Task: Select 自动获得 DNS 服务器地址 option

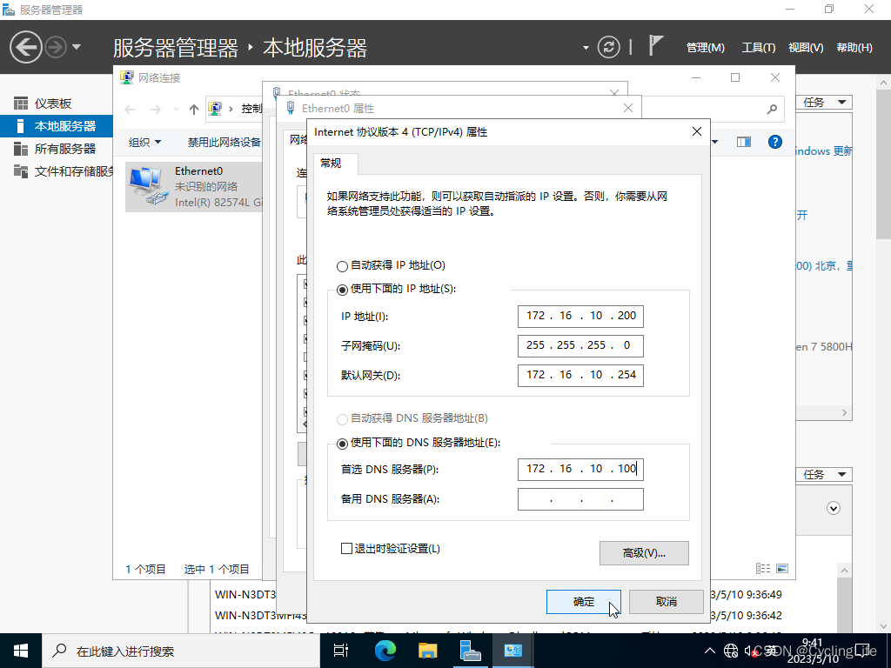Action: [344, 418]
